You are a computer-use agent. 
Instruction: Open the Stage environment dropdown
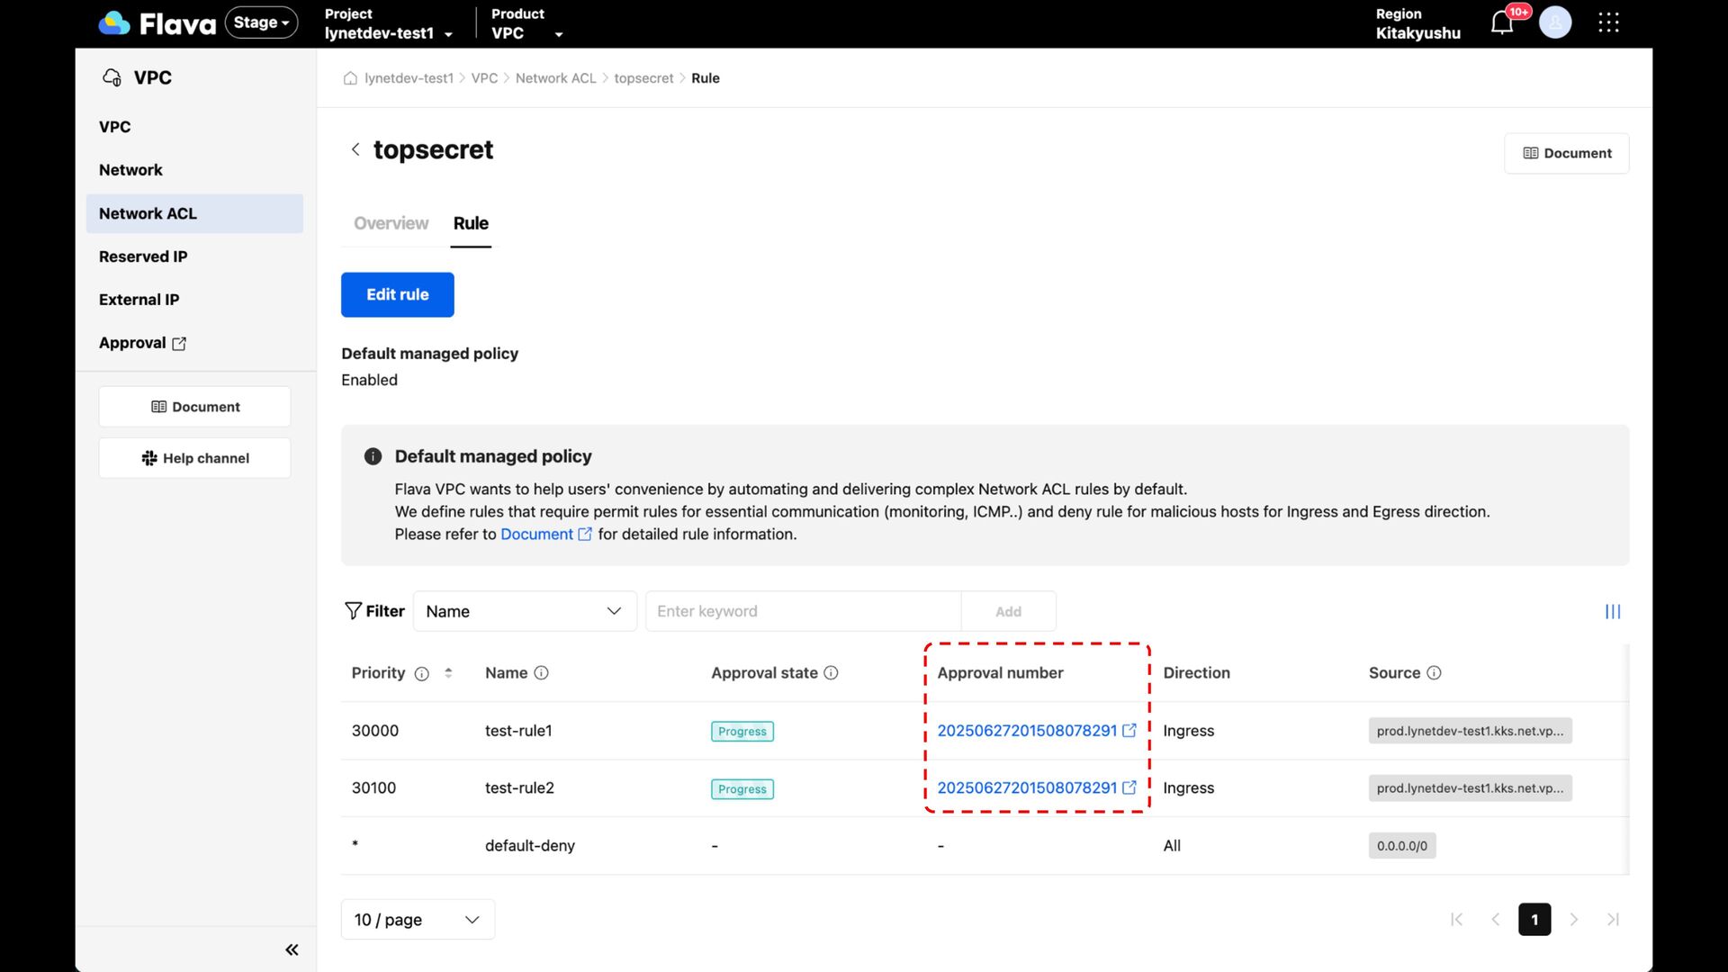point(261,22)
